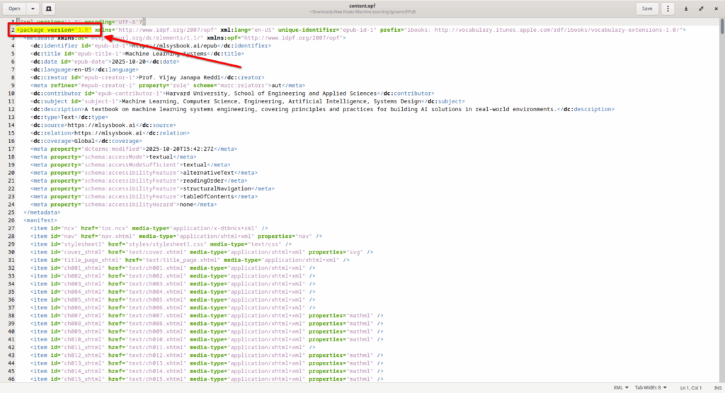
Task: Click line number 12 in the gutter
Action: 11,109
